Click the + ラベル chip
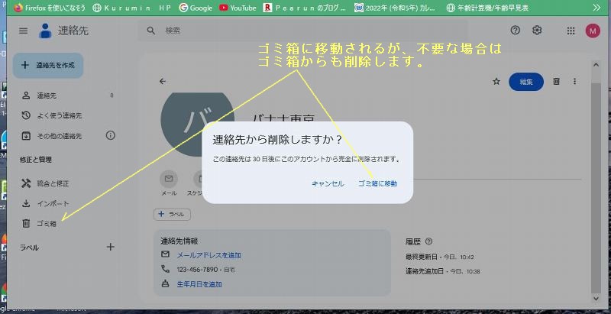The image size is (611, 314). coord(173,215)
